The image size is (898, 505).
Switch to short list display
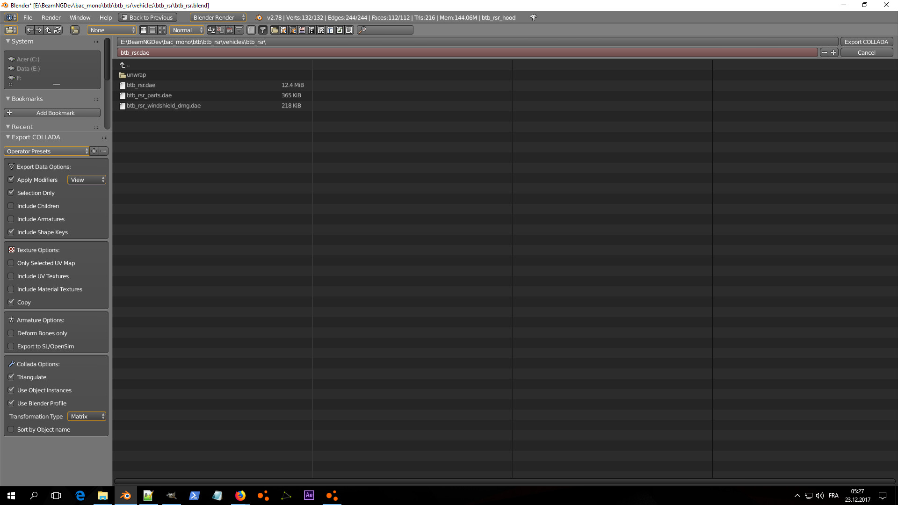tap(144, 30)
